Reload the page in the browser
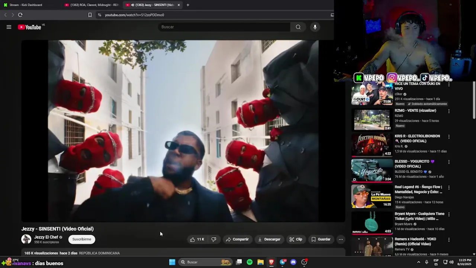This screenshot has height=268, width=476. tap(20, 15)
